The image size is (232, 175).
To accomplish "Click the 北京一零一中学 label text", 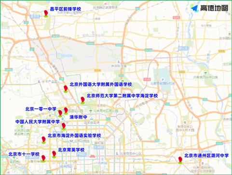I will (x=41, y=109).
